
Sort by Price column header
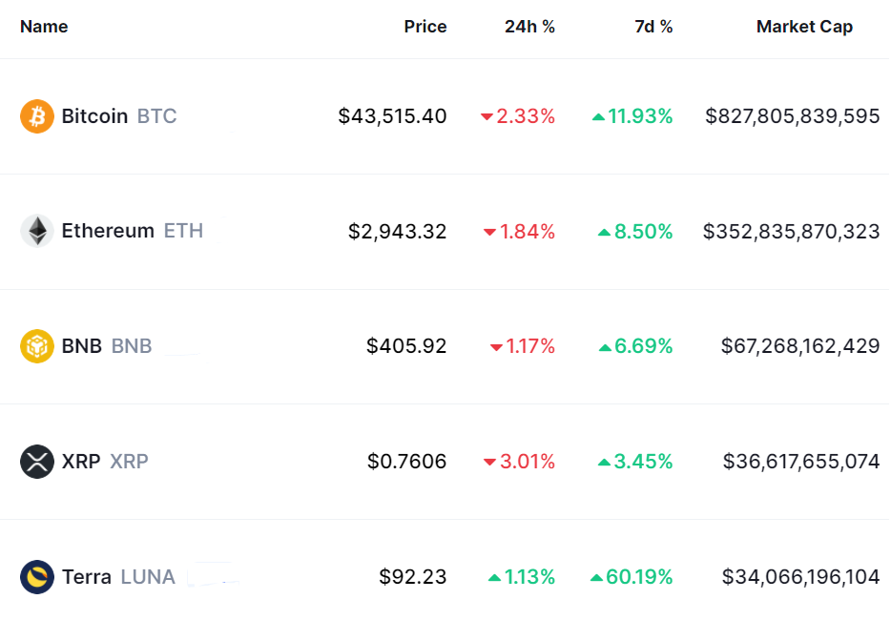[425, 27]
